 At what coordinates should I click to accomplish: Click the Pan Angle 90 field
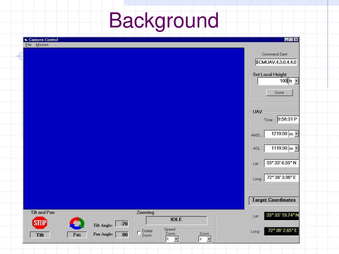(122, 234)
